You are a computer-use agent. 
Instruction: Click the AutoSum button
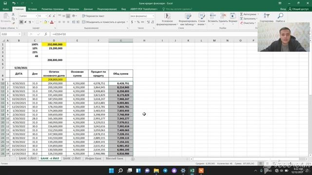248,14
